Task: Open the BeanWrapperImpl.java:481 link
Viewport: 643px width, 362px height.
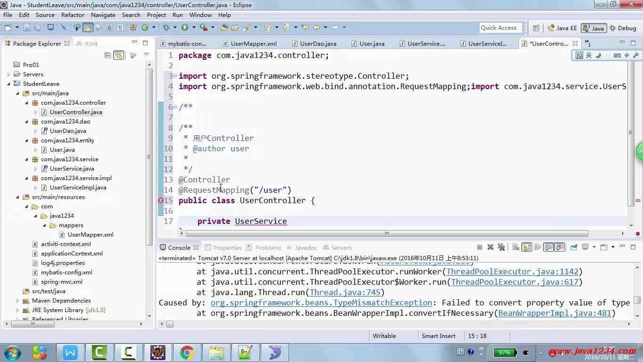Action: pos(555,313)
